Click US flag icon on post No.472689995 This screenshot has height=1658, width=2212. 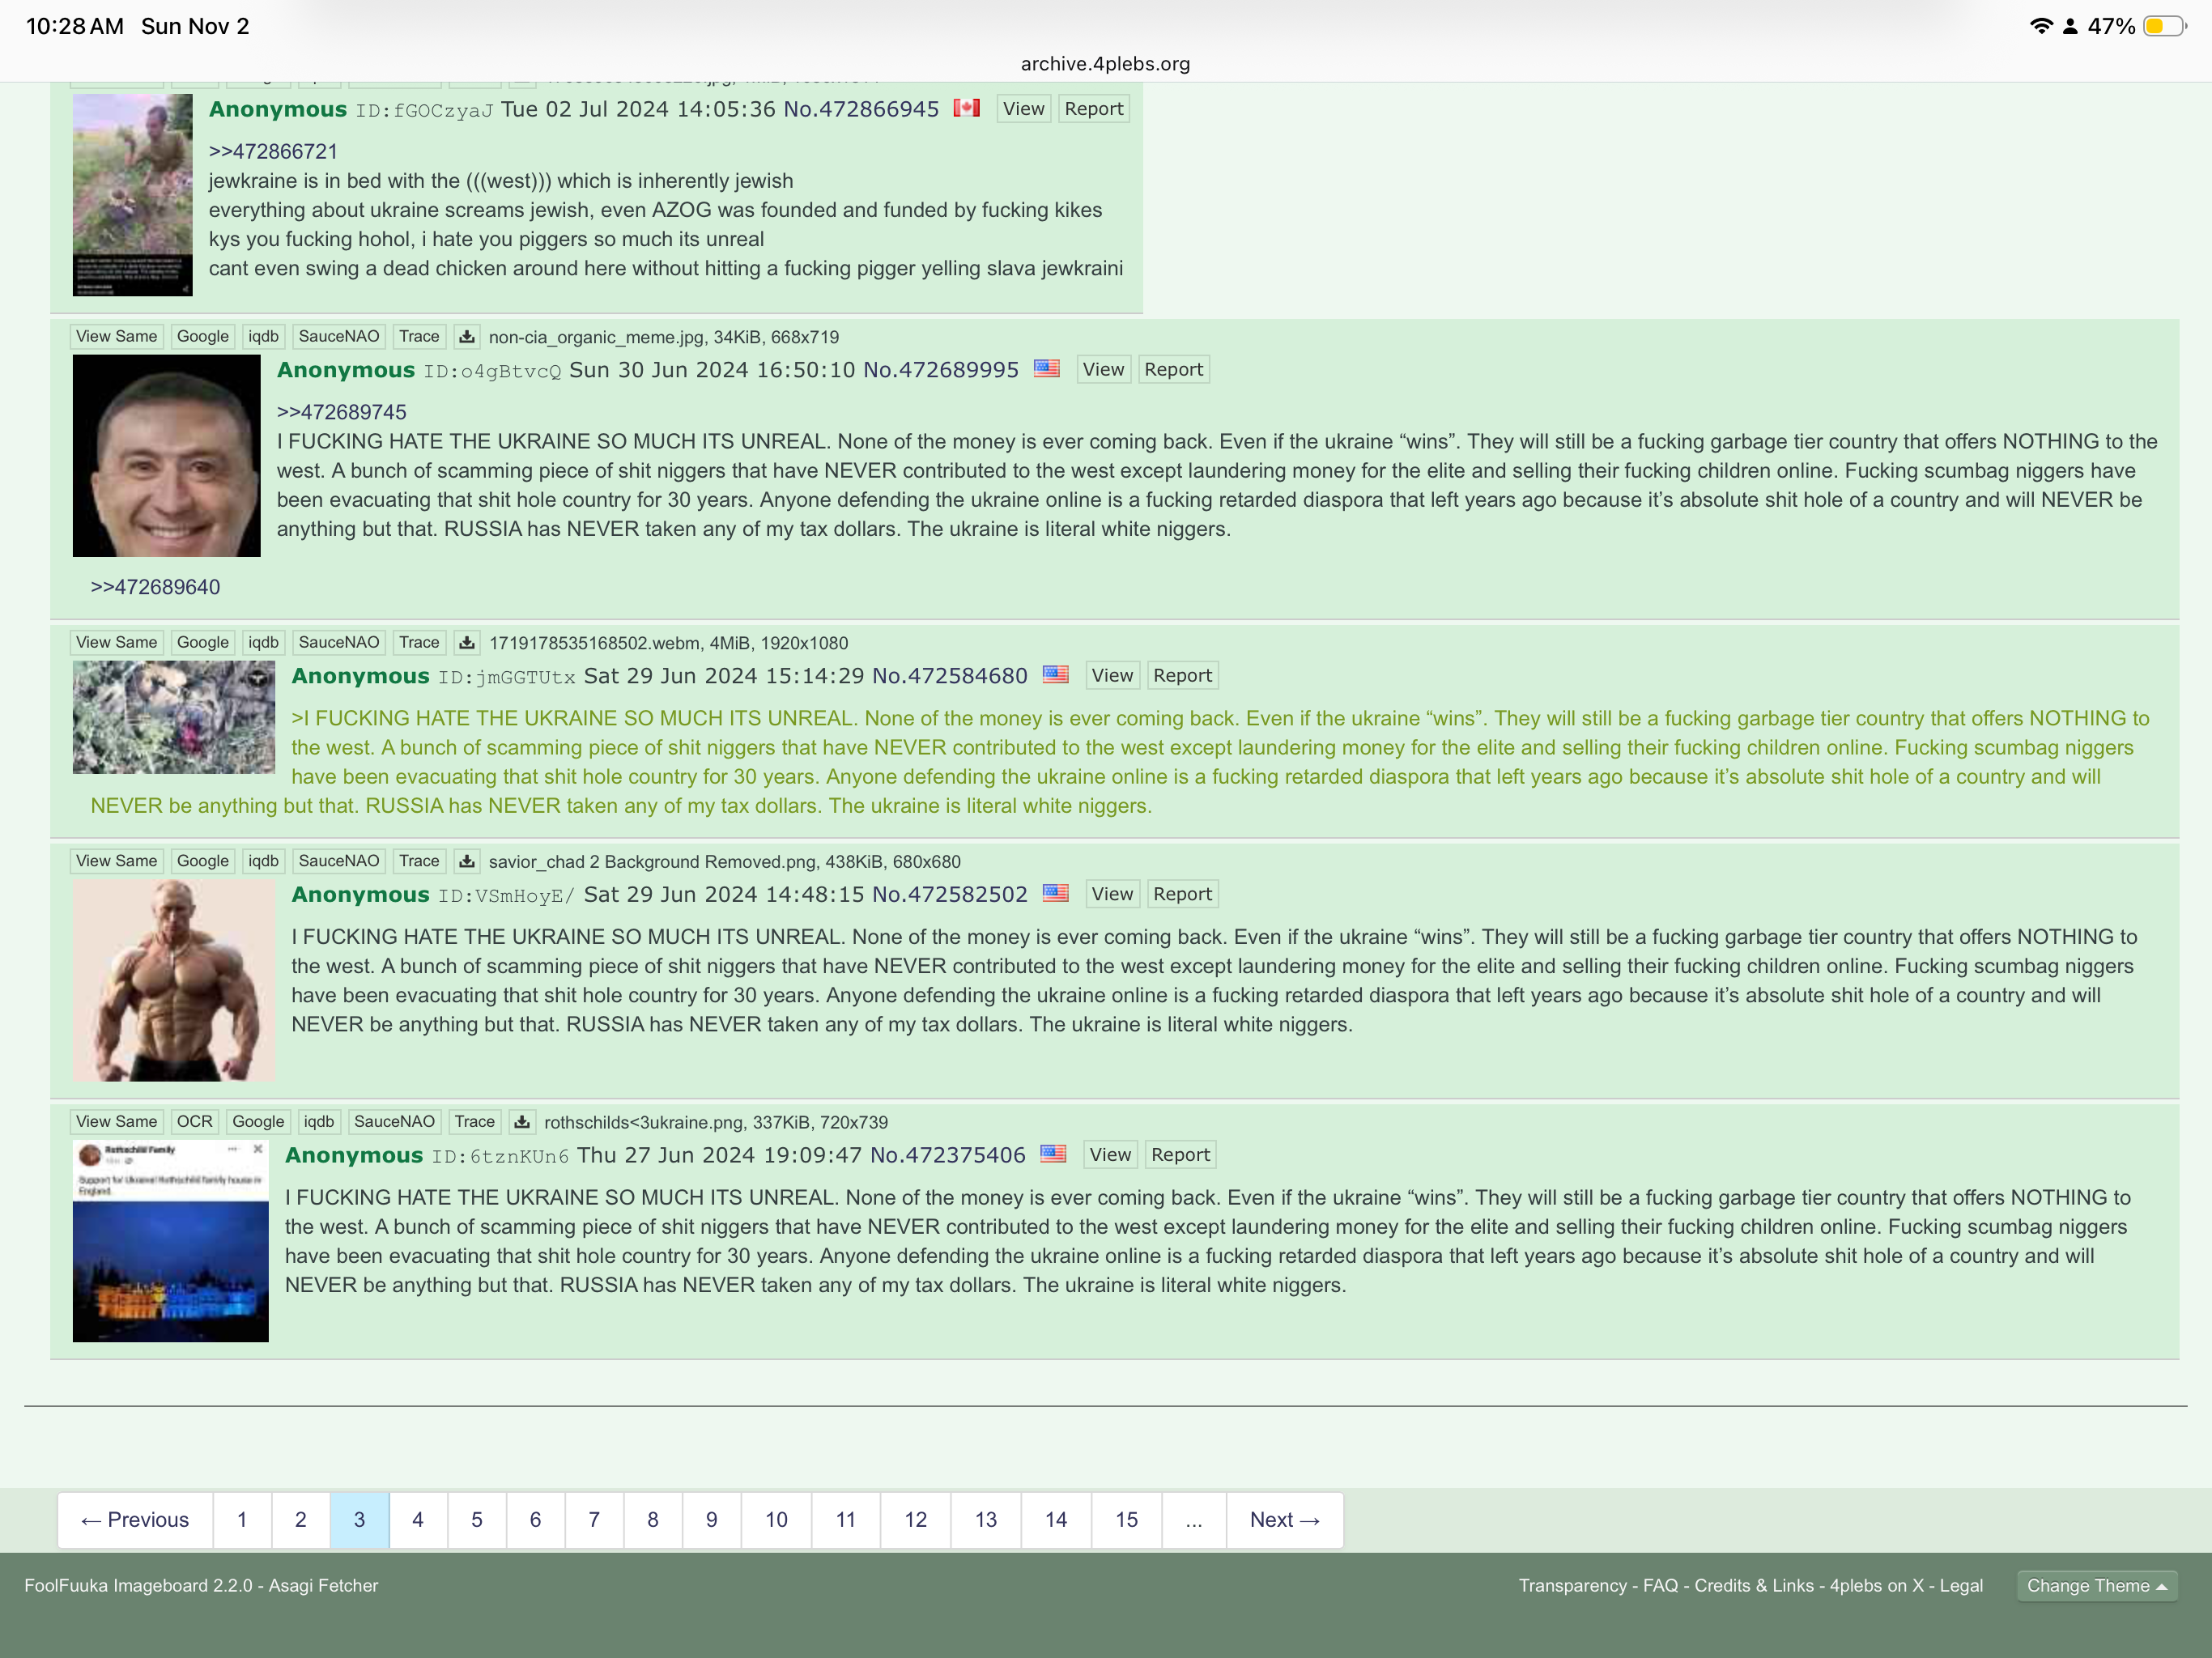tap(1046, 369)
